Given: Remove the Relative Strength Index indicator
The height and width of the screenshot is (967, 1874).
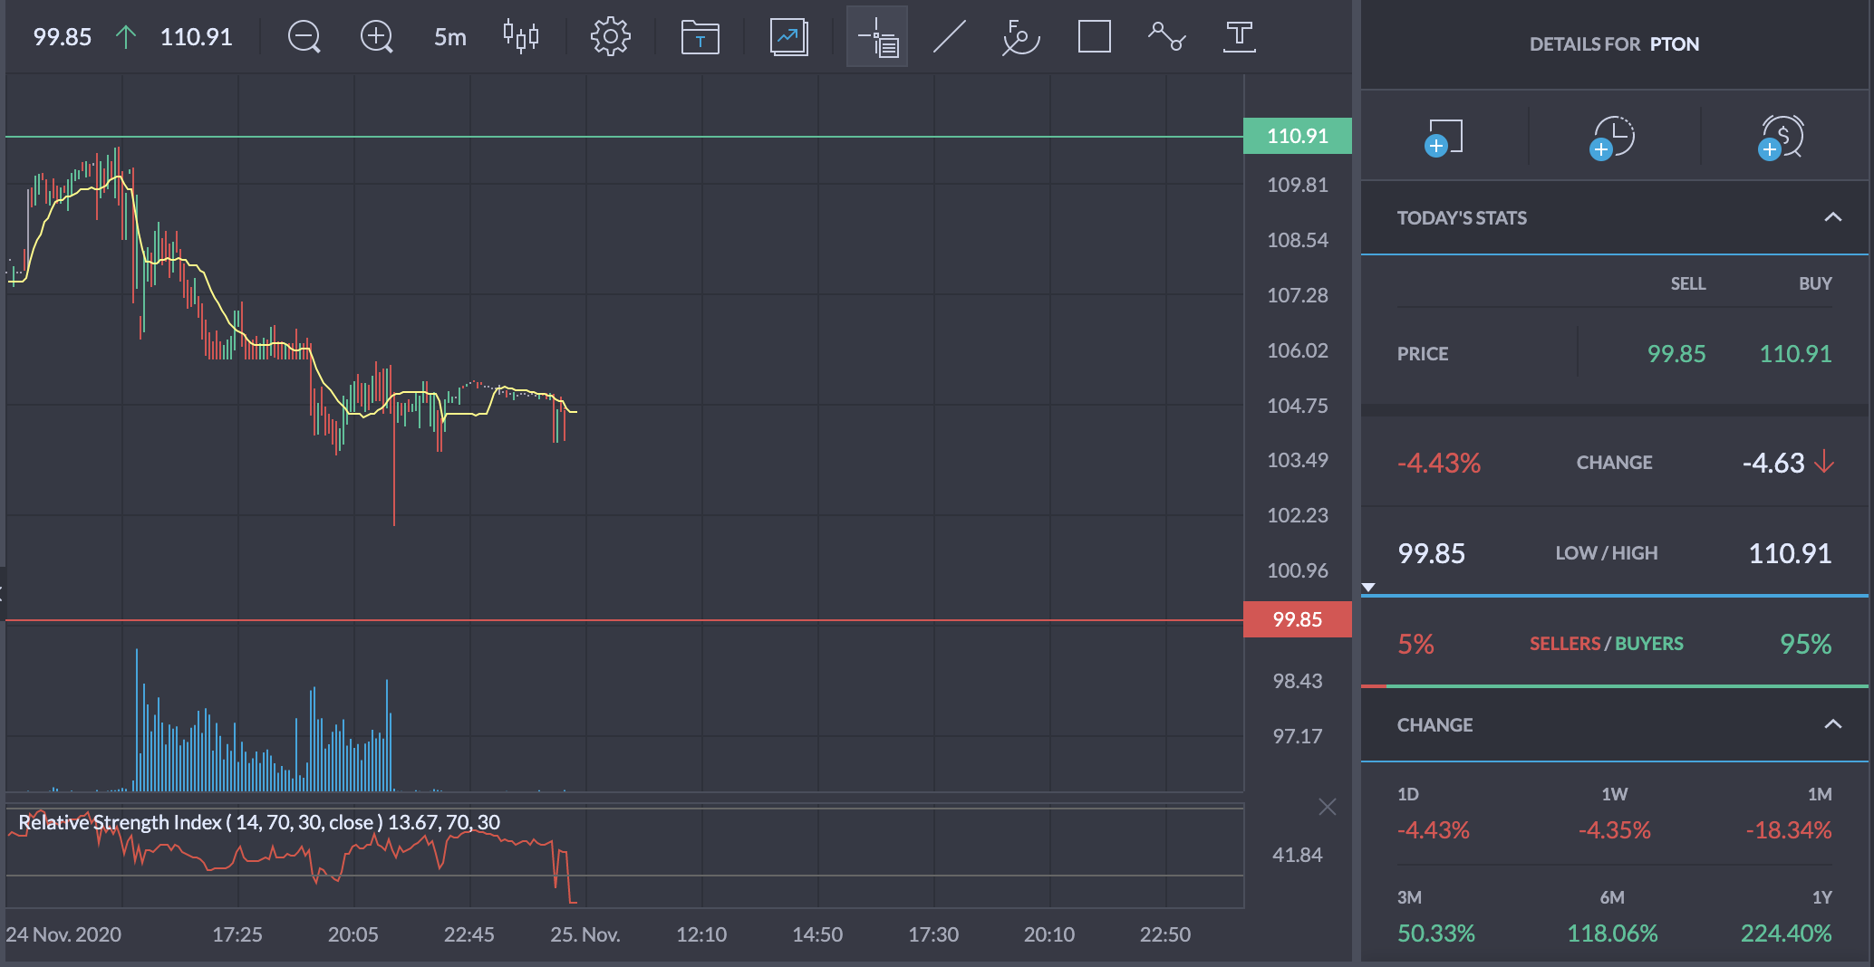Looking at the screenshot, I should click(1327, 807).
